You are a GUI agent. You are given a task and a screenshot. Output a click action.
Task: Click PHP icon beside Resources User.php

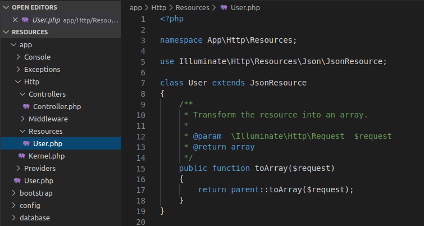pyautogui.click(x=26, y=143)
